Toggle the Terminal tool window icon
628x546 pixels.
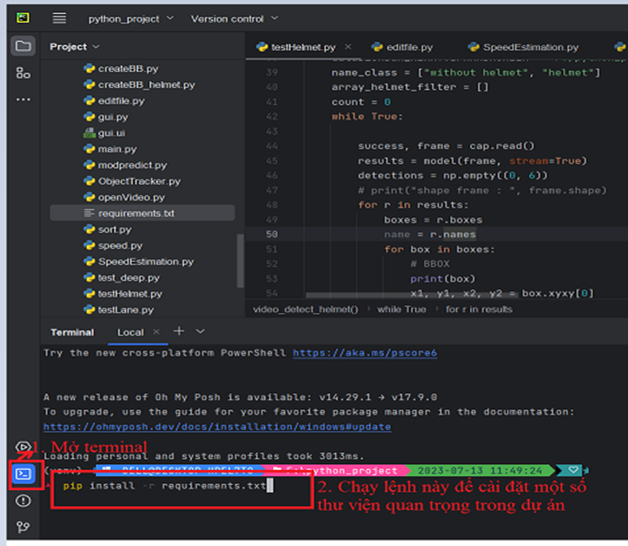(24, 474)
